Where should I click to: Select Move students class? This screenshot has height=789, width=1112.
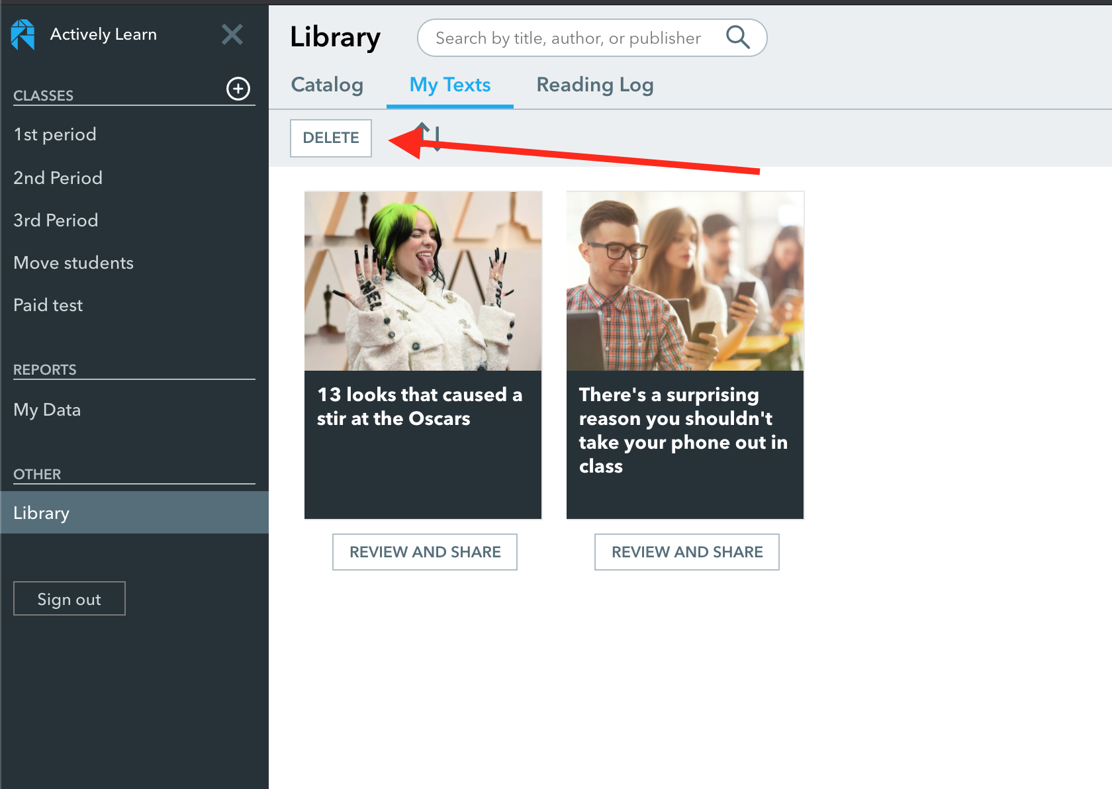point(73,263)
